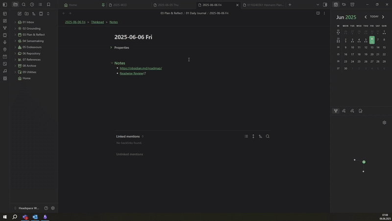Expand the 03 Plan & Reflect folder
The width and height of the screenshot is (392, 221).
pos(15,34)
